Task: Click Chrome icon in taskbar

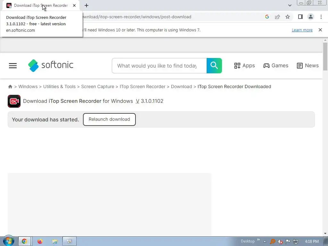Action: click(x=24, y=242)
